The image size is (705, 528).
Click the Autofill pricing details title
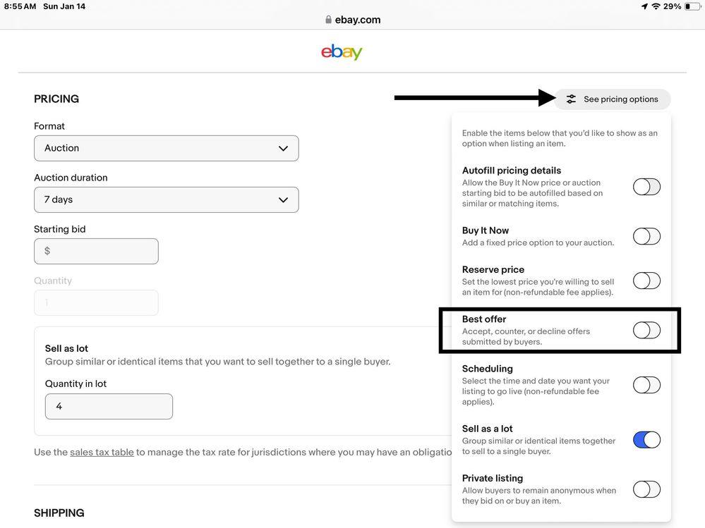512,171
